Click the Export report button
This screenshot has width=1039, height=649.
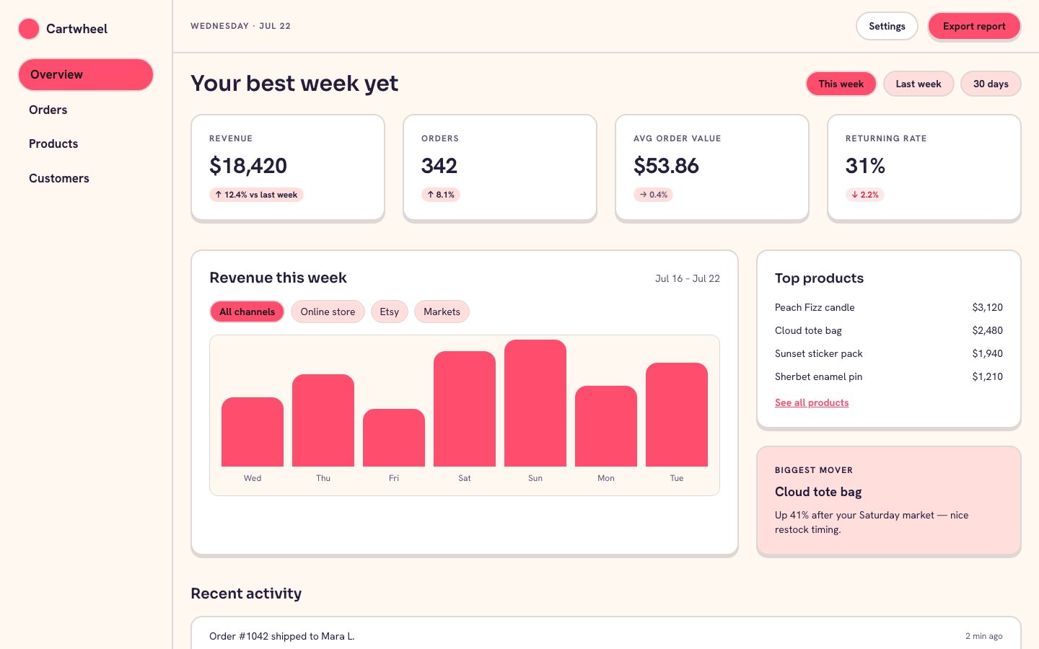click(x=974, y=26)
